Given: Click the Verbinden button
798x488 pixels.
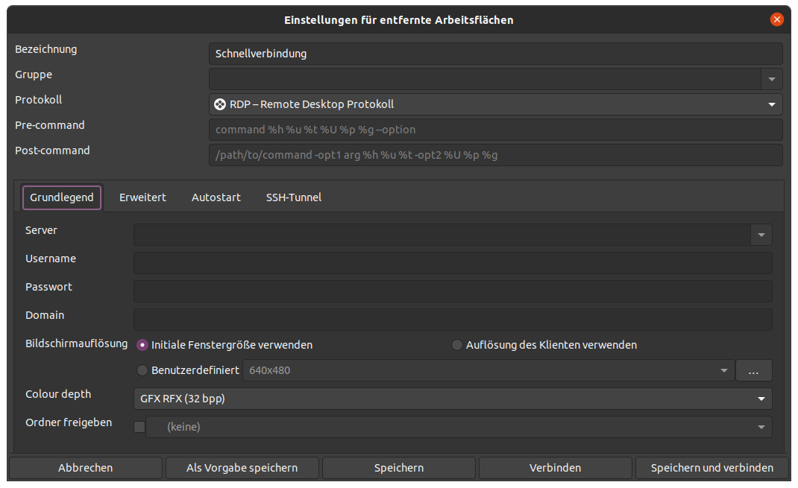Looking at the screenshot, I should click(555, 468).
